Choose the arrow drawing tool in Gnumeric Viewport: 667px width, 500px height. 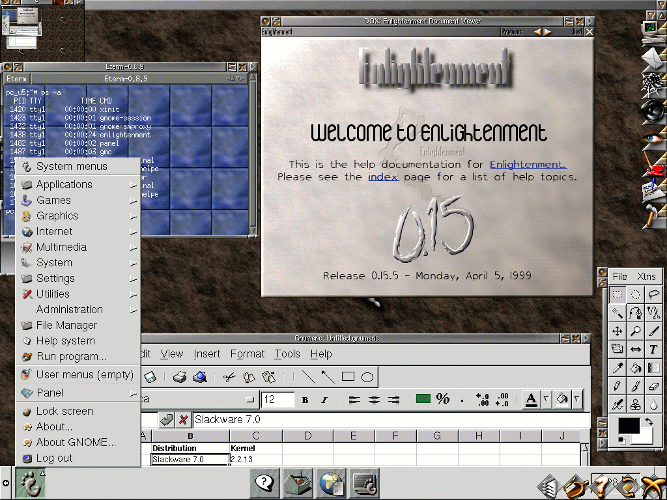point(328,377)
